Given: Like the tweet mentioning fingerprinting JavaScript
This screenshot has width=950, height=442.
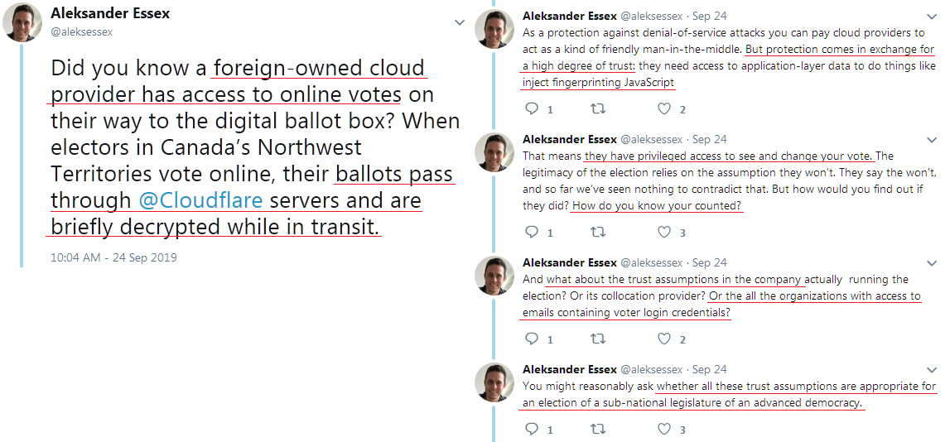Looking at the screenshot, I should point(663,108).
